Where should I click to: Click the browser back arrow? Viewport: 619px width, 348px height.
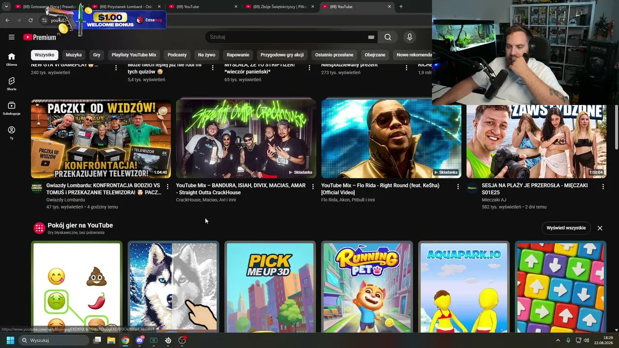[7, 20]
